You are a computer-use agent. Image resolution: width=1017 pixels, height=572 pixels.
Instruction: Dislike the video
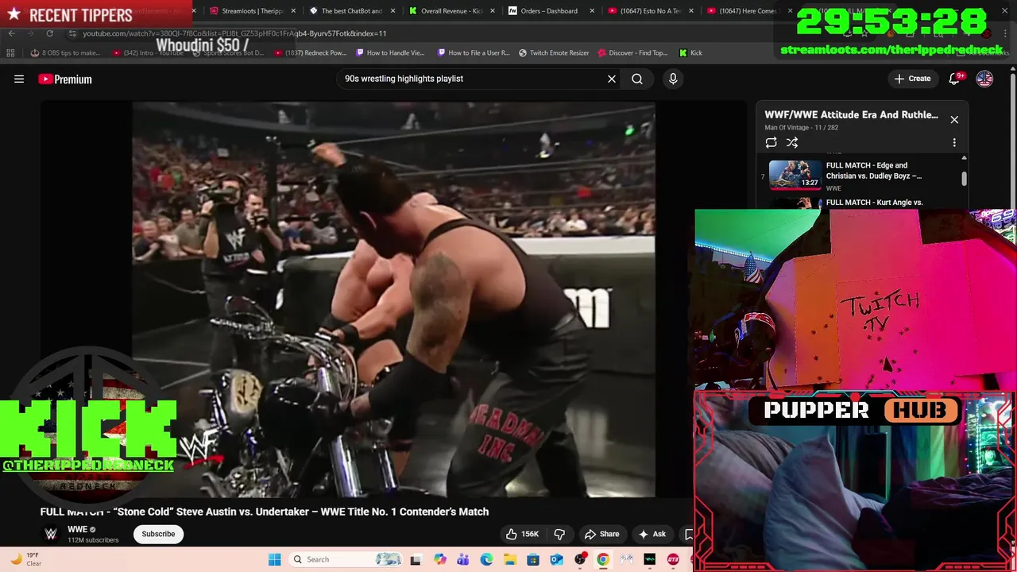point(559,534)
